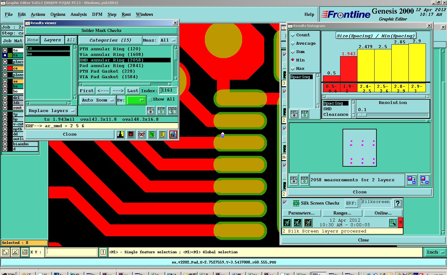Open the Actions menu

click(x=38, y=14)
